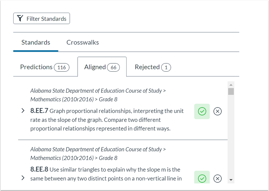
Task: Reject 8.EE.8 with the X icon
Action: point(217,178)
